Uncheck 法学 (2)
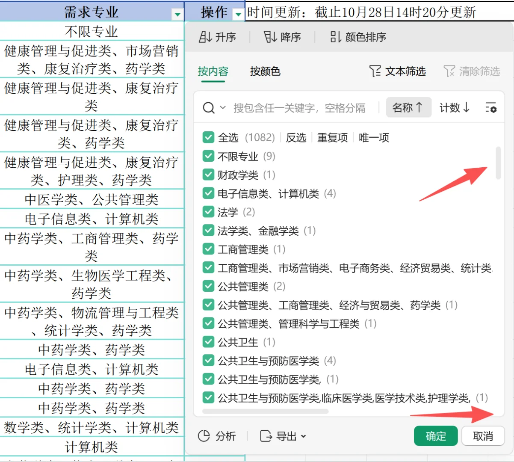Viewport: 514px width, 462px height. [208, 212]
